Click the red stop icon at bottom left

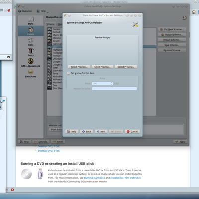[12, 190]
